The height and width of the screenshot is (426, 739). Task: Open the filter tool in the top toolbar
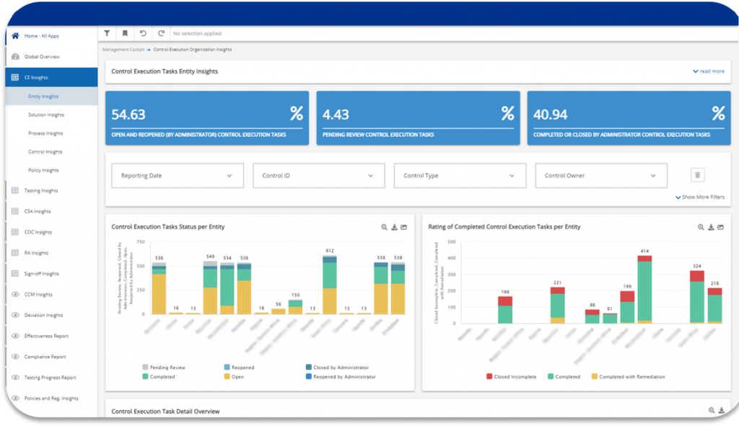pyautogui.click(x=107, y=32)
